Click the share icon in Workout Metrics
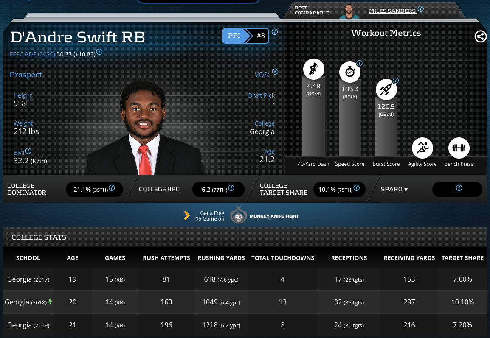Screen dimensions: 490x338 click(x=480, y=36)
